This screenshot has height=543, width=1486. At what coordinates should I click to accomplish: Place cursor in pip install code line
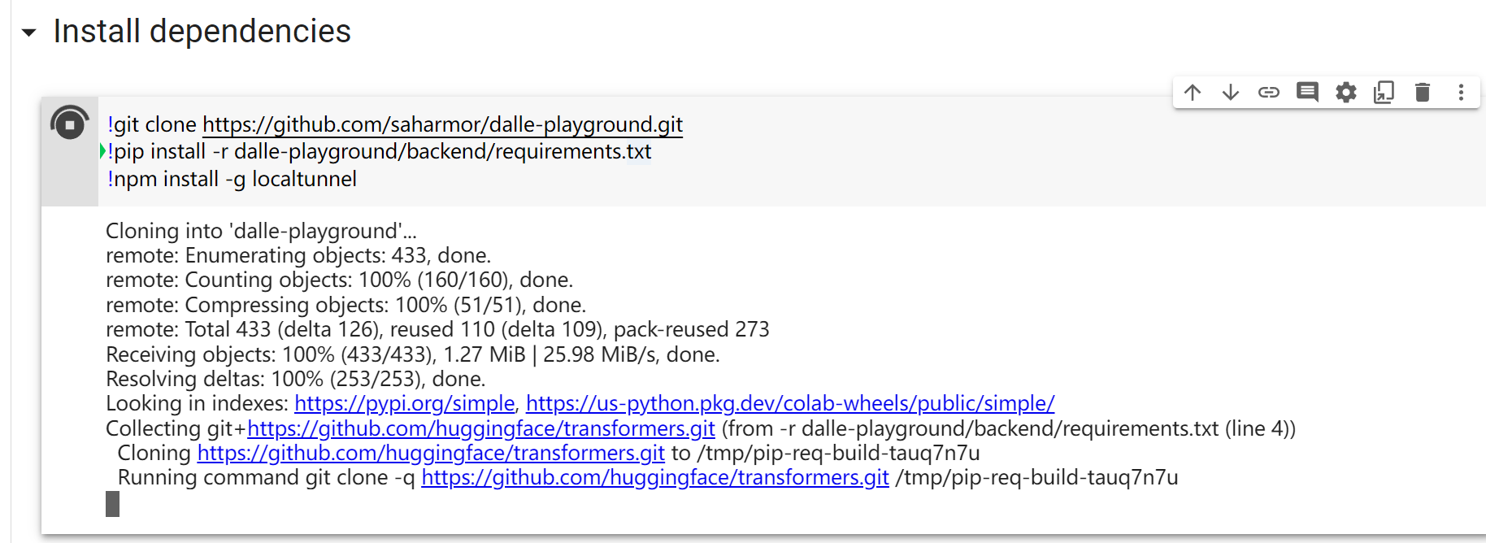pos(380,152)
